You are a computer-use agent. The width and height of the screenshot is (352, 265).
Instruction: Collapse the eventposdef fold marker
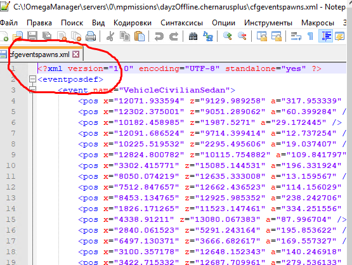point(32,79)
